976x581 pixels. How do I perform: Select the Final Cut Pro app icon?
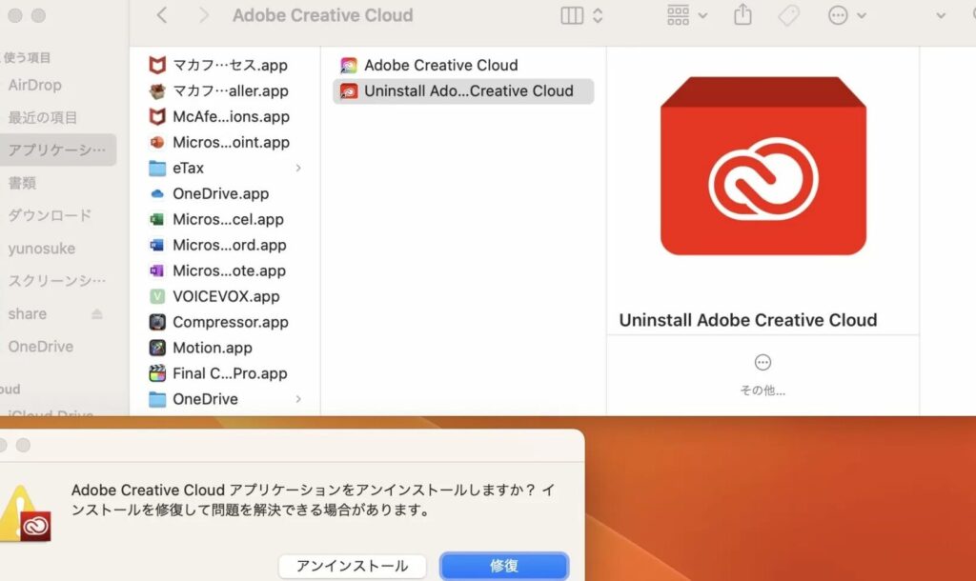click(157, 373)
